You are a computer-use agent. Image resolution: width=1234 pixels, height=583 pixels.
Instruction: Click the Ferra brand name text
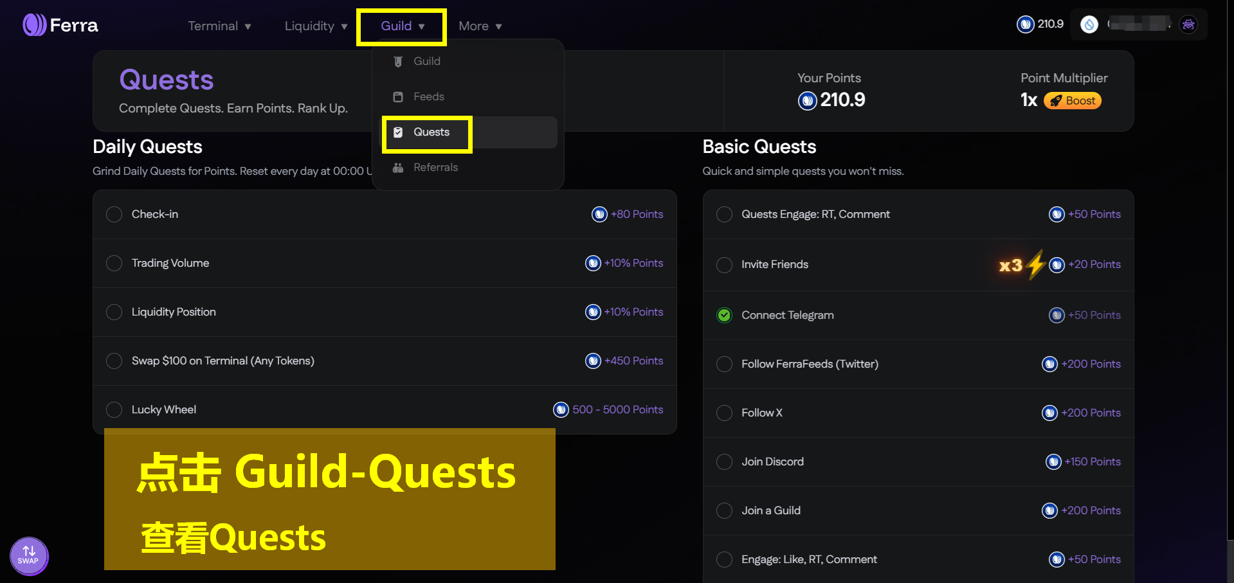click(x=74, y=26)
